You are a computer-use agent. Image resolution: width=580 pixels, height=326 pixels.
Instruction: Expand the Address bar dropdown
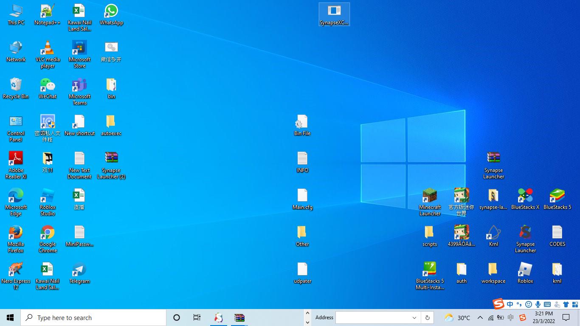tap(414, 318)
